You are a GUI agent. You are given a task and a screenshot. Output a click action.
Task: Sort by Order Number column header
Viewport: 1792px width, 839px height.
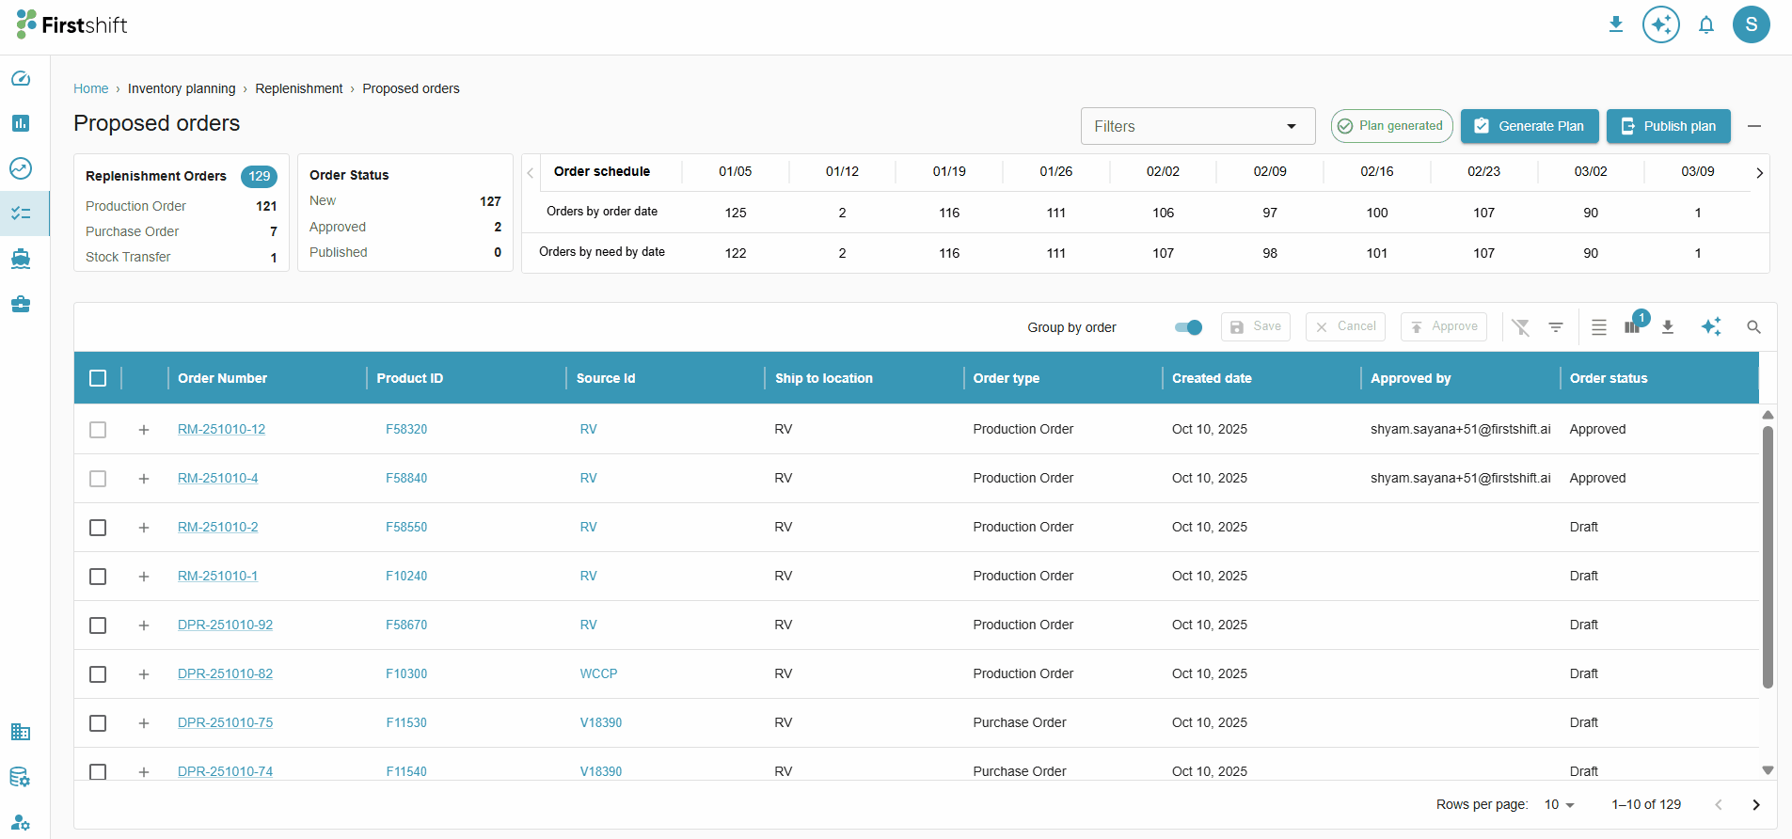point(223,378)
